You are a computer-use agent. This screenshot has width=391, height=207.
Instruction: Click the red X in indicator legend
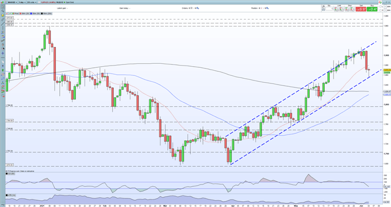tap(7, 13)
